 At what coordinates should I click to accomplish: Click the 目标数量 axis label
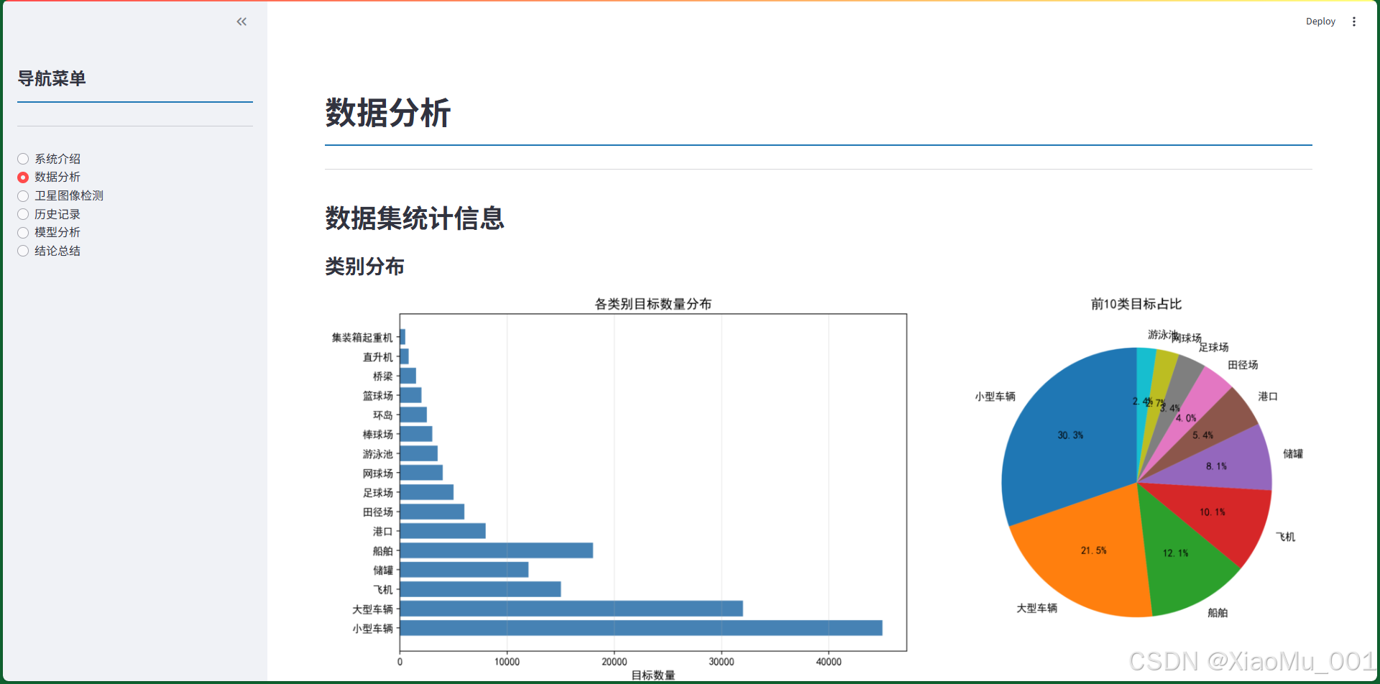tap(653, 675)
